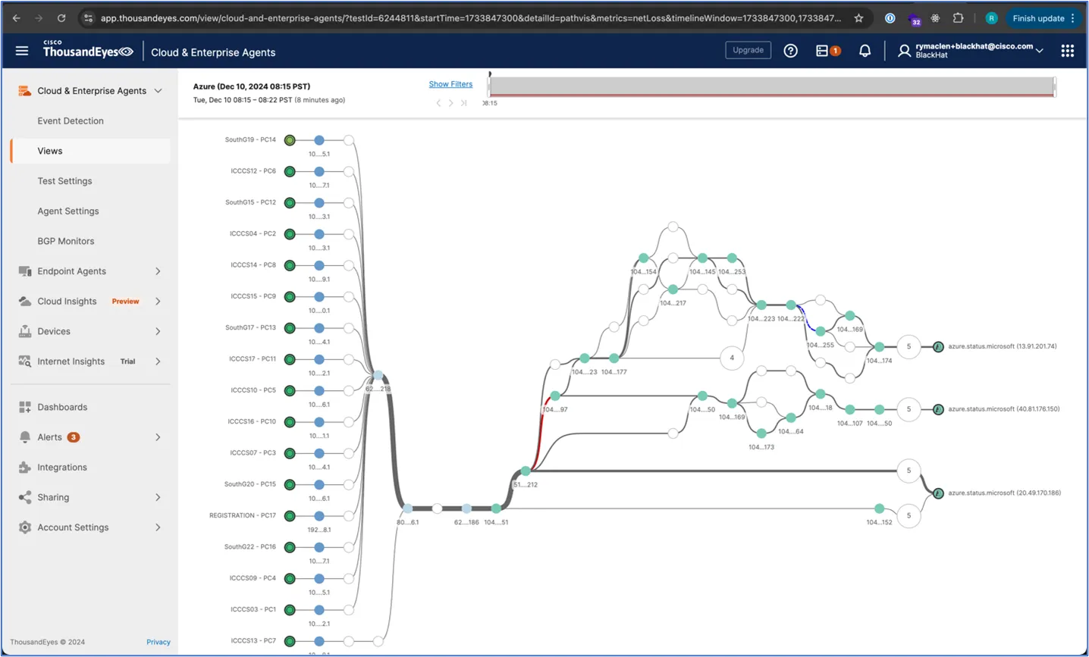The height and width of the screenshot is (657, 1089).
Task: Go to Test Settings page
Action: (64, 181)
